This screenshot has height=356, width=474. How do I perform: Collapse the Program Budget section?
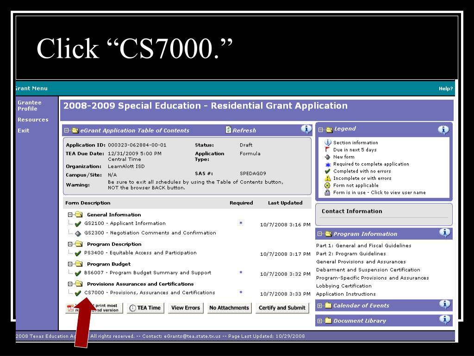coord(70,264)
